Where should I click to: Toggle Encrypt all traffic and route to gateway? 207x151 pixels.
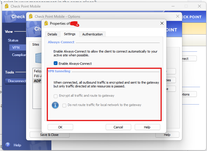(55, 96)
